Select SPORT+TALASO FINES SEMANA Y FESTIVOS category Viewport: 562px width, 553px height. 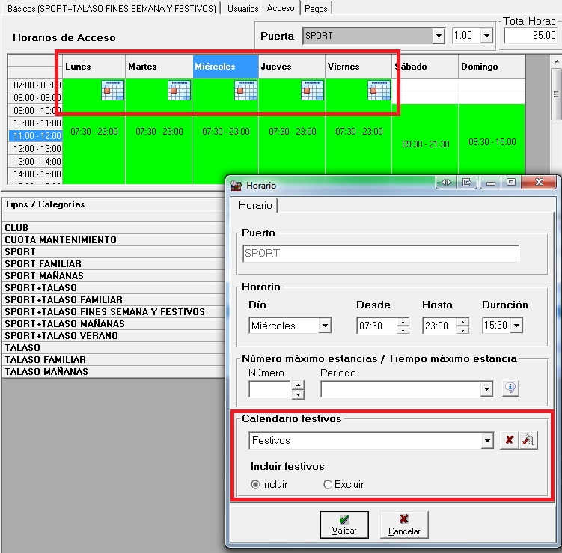[x=113, y=311]
